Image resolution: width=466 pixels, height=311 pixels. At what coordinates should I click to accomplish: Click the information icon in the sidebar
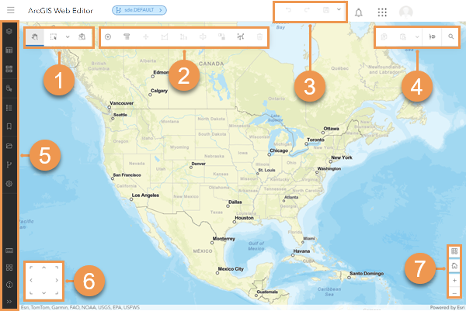click(x=9, y=285)
